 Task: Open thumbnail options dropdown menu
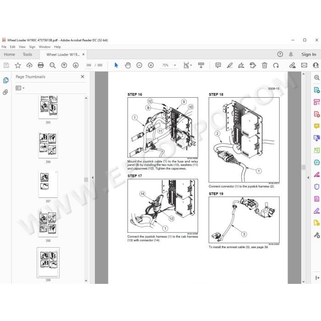tap(20, 88)
